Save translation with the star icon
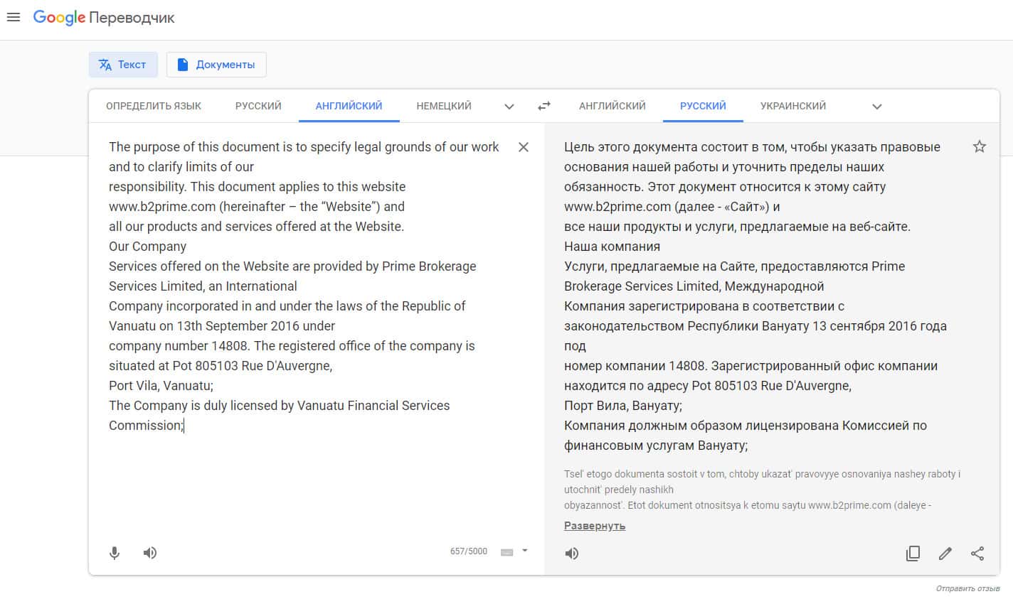 980,147
